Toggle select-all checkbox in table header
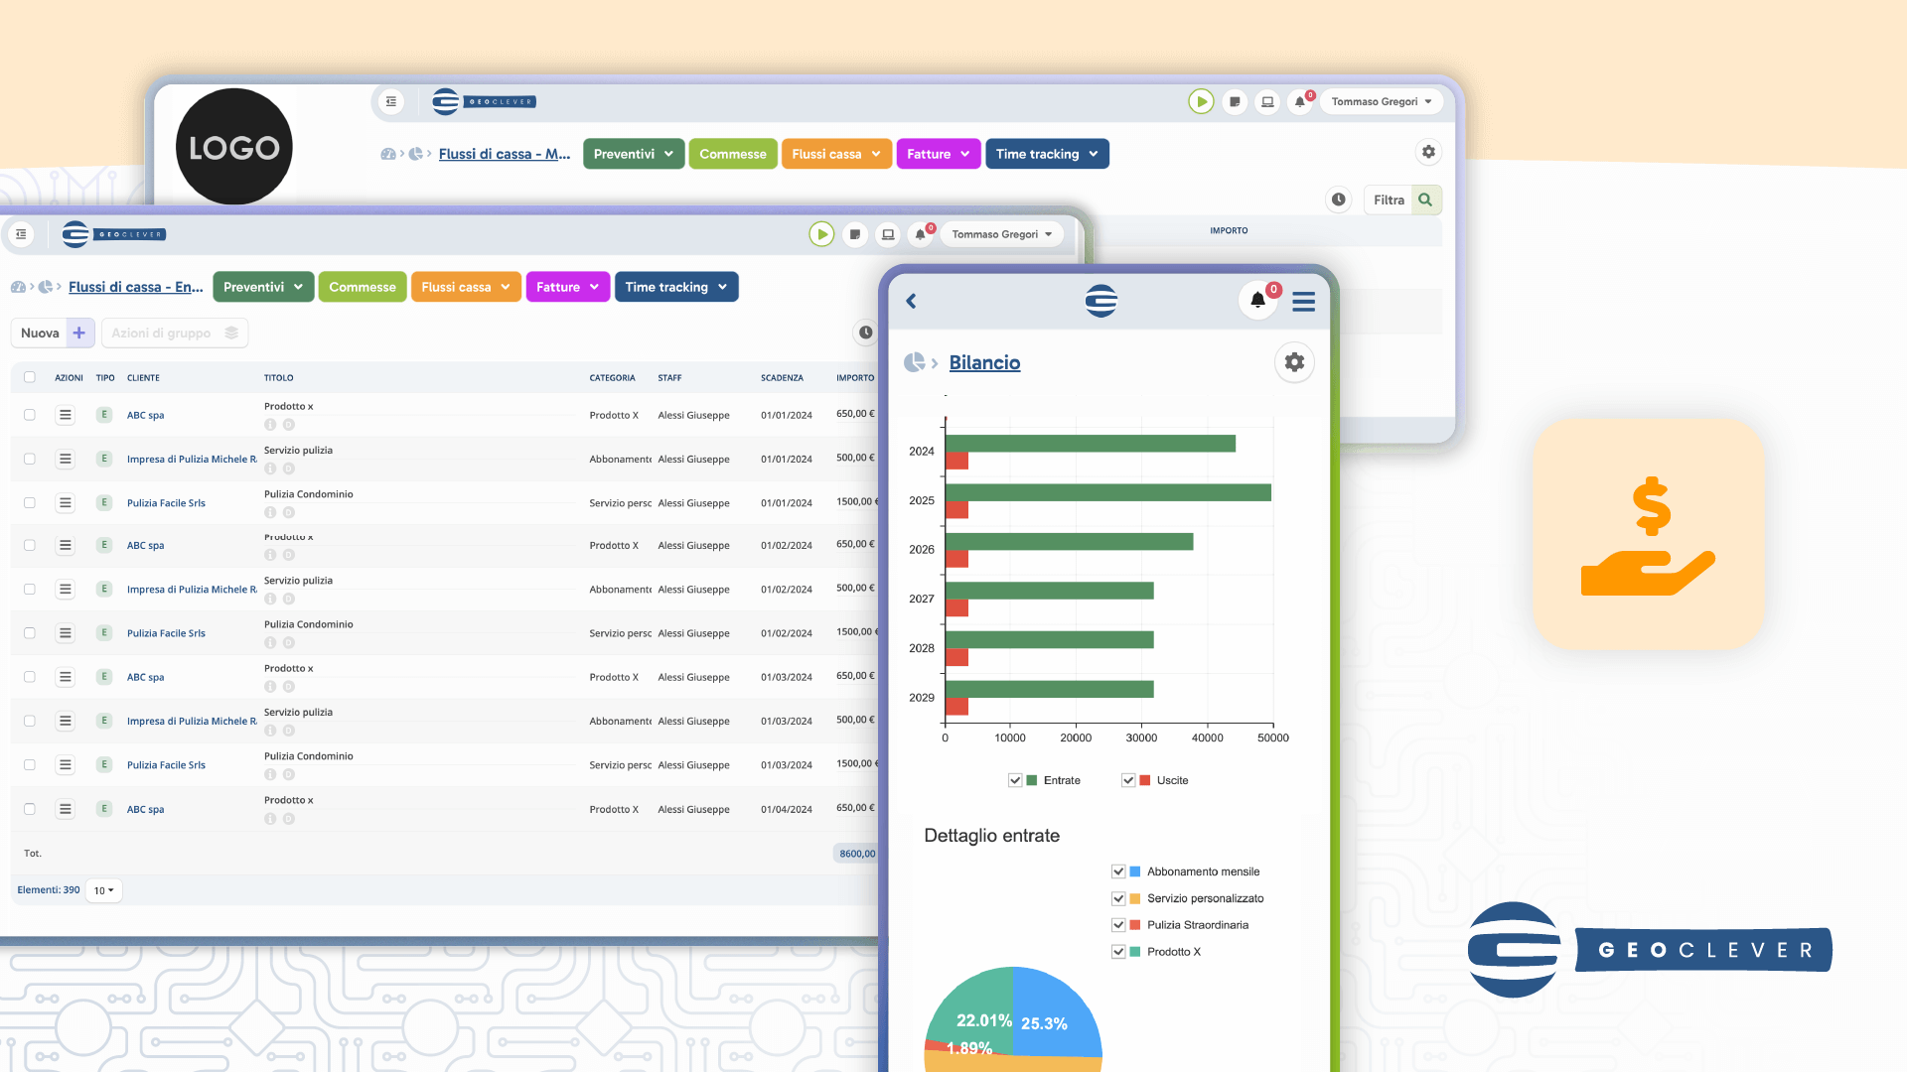This screenshot has height=1072, width=1907. tap(30, 377)
